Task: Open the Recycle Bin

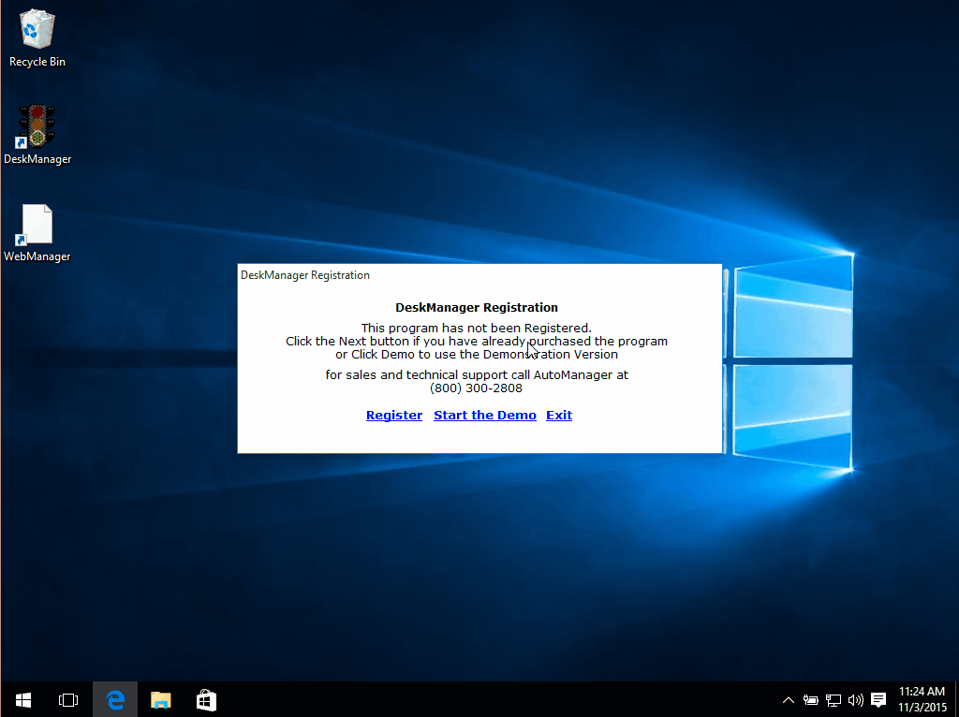Action: [36, 28]
